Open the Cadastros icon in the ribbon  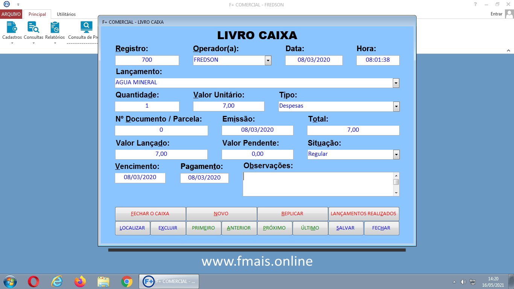coord(11,30)
